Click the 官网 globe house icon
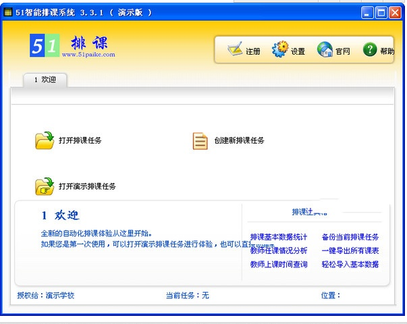Image resolution: width=407 pixels, height=324 pixels. pyautogui.click(x=325, y=50)
